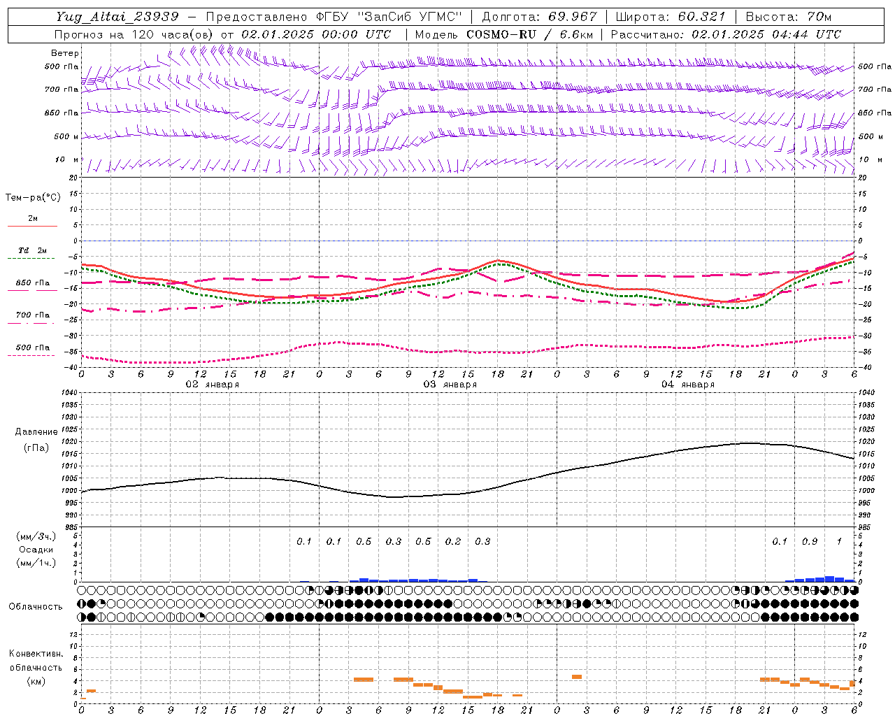Click the Td 2м dew point legend entry
The height and width of the screenshot is (716, 895).
click(32, 250)
